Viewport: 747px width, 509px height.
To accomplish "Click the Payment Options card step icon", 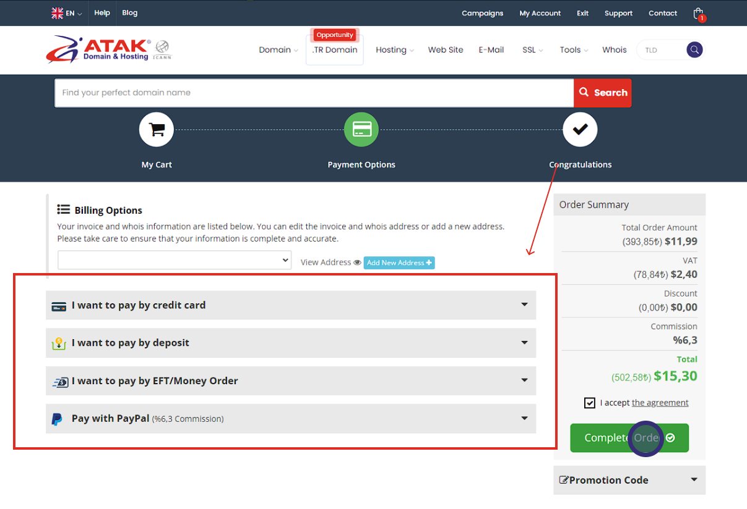I will click(361, 130).
